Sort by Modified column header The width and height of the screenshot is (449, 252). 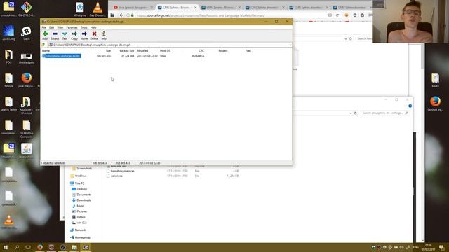[142, 51]
